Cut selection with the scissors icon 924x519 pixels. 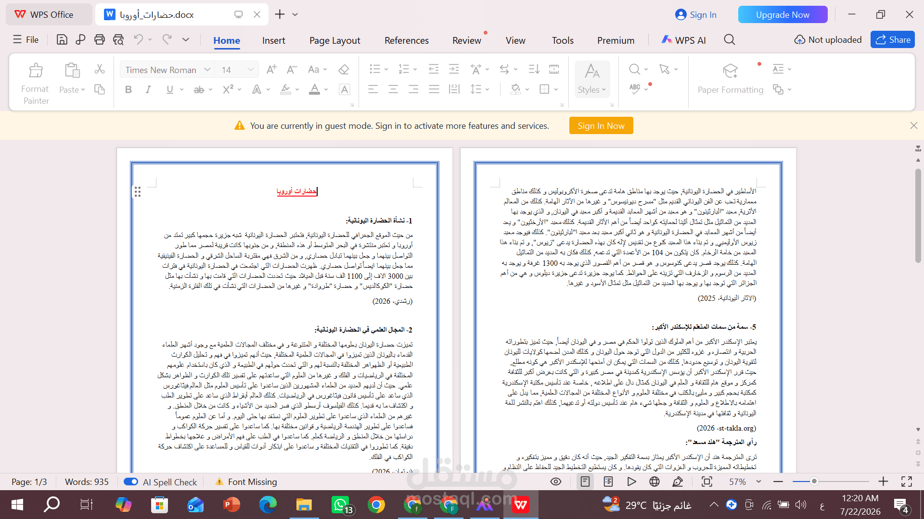pyautogui.click(x=100, y=69)
